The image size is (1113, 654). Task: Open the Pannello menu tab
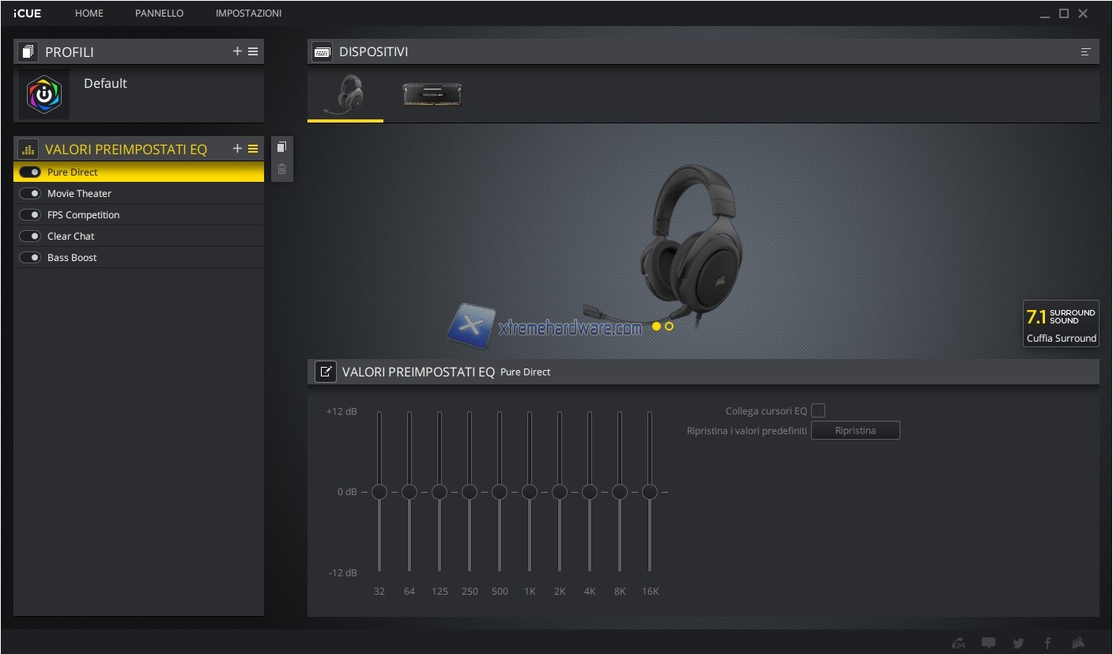pyautogui.click(x=159, y=13)
